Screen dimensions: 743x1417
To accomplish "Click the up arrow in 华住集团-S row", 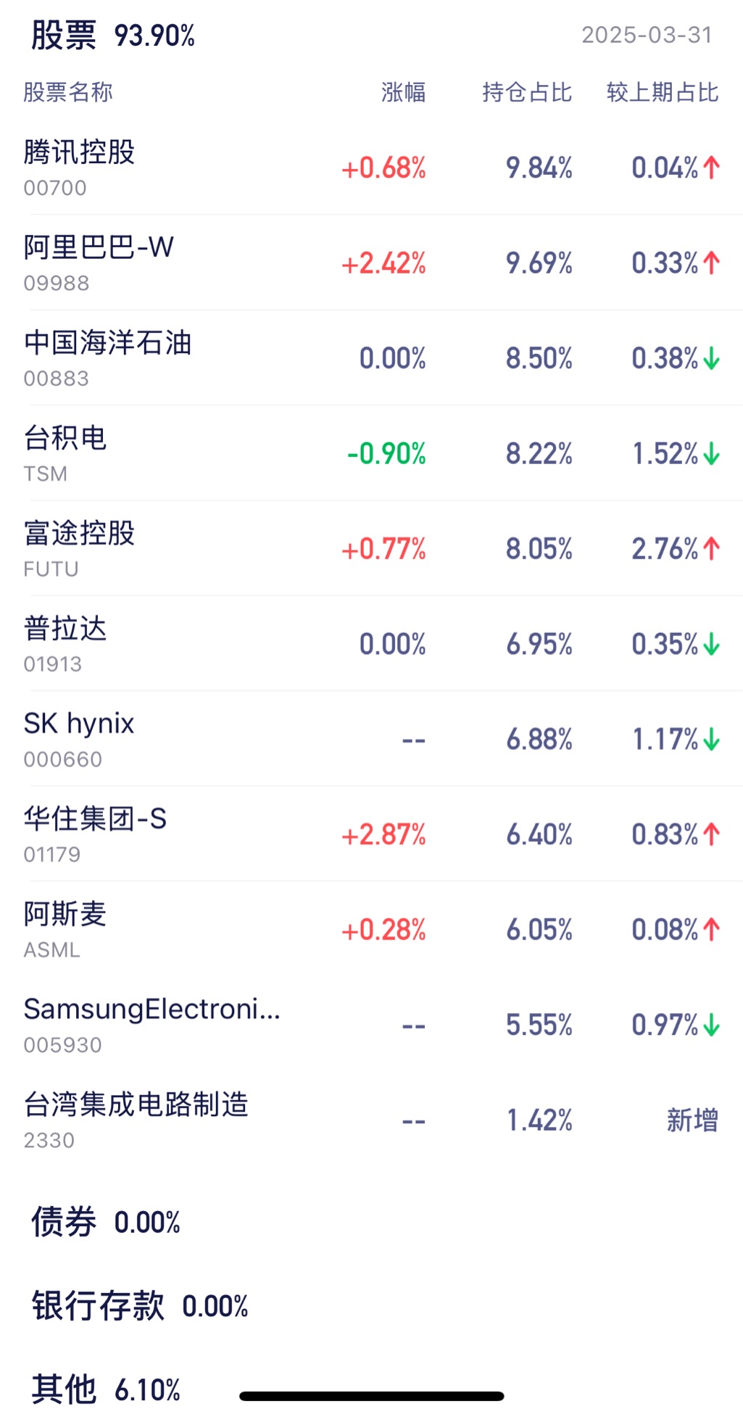I will coord(711,835).
